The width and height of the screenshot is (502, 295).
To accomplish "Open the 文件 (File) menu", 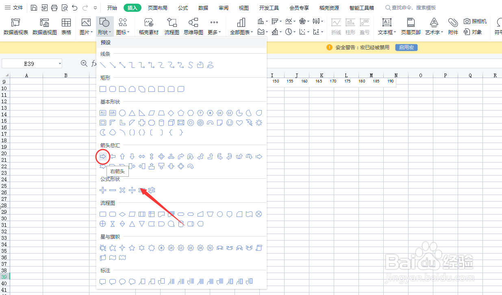I will tap(17, 7).
